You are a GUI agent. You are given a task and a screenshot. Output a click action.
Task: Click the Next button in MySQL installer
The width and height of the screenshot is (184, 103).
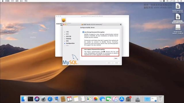[x=116, y=58]
